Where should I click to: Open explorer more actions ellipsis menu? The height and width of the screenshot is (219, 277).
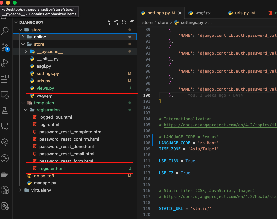129,13
